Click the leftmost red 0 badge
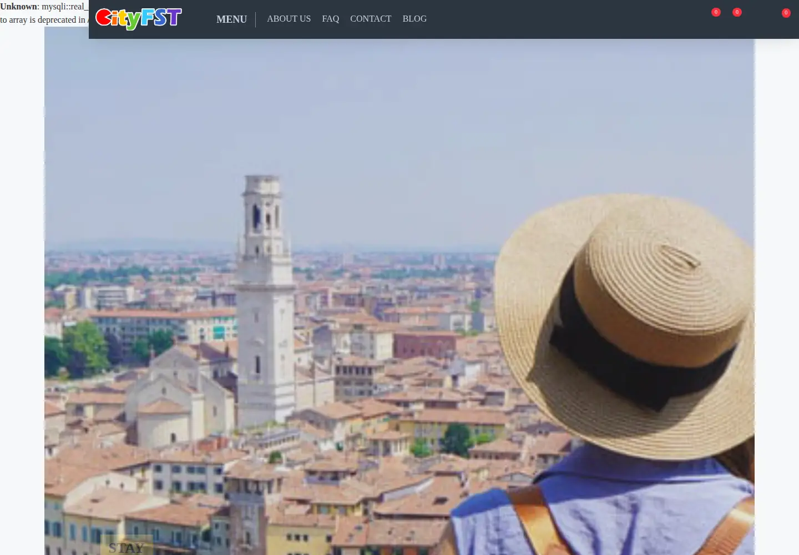This screenshot has height=555, width=799. pos(716,12)
